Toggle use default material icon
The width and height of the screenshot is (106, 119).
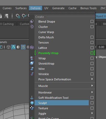18,47
